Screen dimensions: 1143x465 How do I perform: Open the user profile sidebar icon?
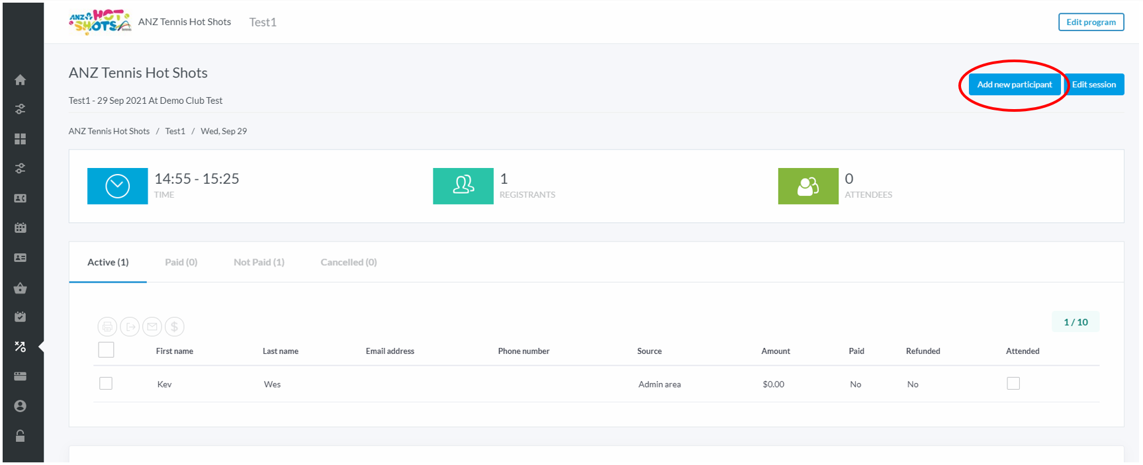tap(21, 406)
